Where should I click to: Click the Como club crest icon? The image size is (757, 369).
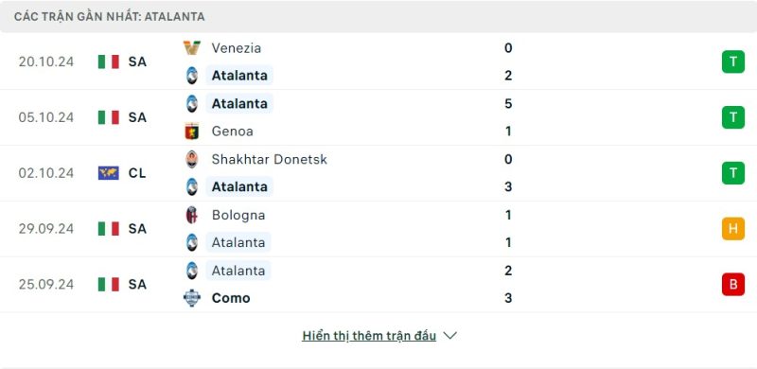pos(192,297)
